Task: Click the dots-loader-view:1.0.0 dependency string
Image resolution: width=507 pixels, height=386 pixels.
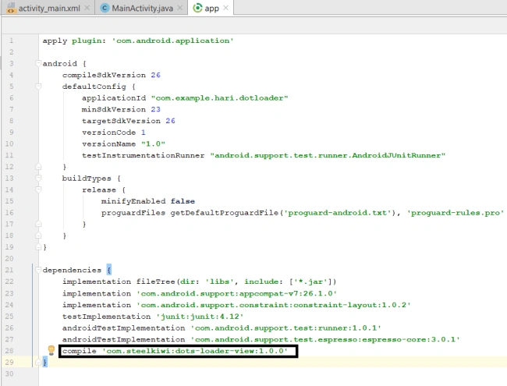Action: [x=195, y=351]
